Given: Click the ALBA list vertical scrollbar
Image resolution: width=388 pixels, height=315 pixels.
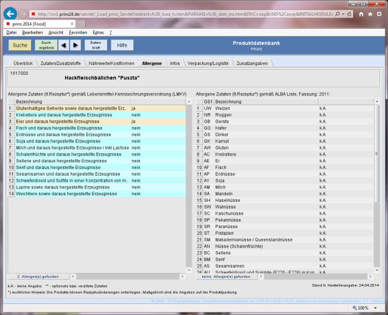Looking at the screenshot, I should pos(377,182).
